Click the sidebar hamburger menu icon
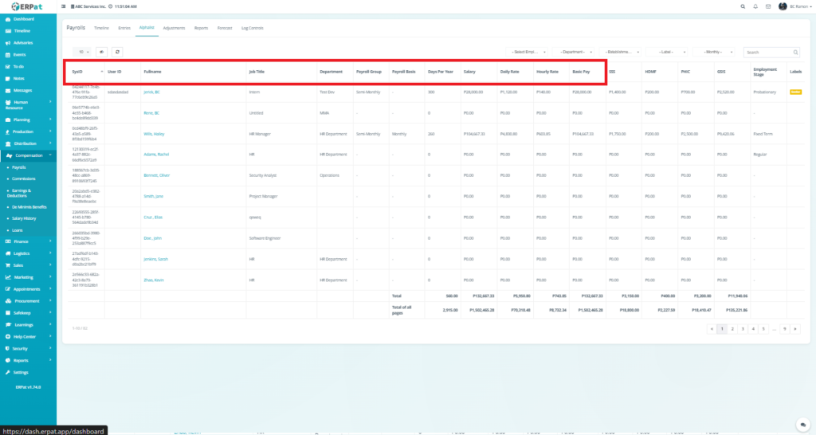The height and width of the screenshot is (435, 816). 64,6
